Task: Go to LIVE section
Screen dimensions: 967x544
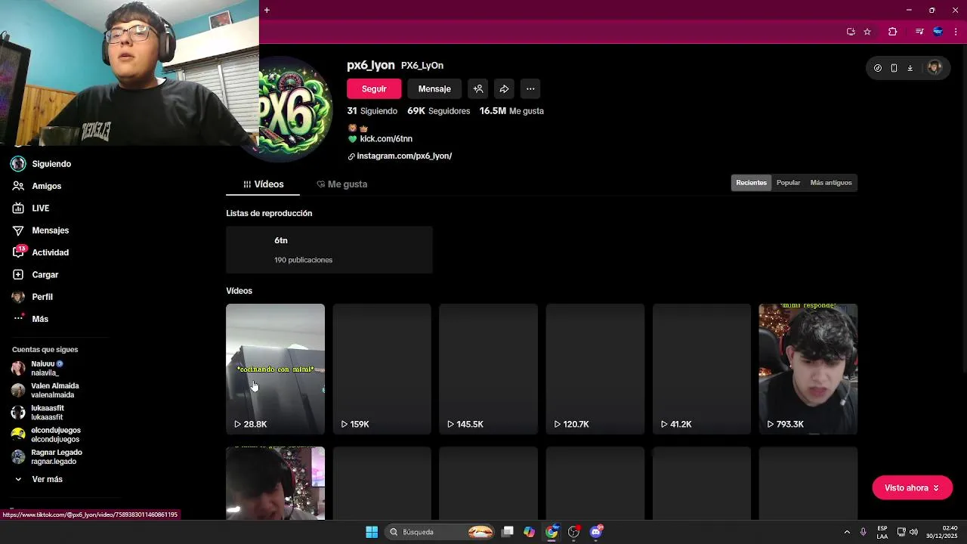Action: (x=31, y=208)
